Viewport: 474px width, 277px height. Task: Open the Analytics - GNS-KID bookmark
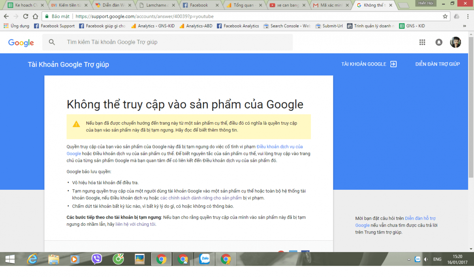(153, 26)
